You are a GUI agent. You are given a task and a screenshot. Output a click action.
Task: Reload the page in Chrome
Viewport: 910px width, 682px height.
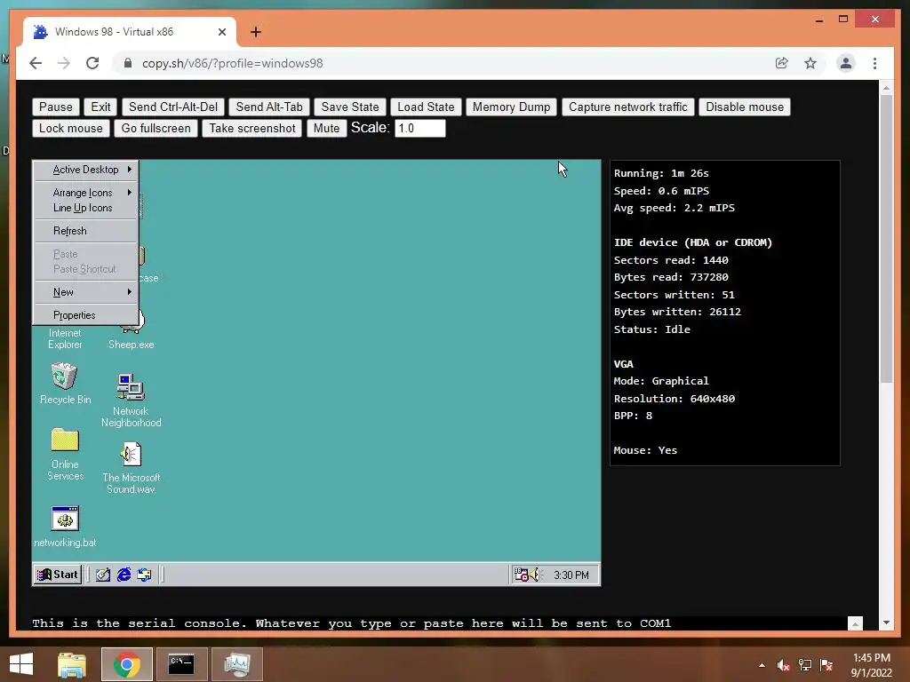92,63
